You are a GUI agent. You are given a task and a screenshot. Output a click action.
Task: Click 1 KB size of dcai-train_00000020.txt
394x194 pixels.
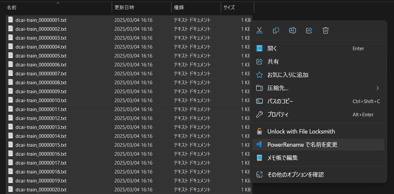(246, 189)
